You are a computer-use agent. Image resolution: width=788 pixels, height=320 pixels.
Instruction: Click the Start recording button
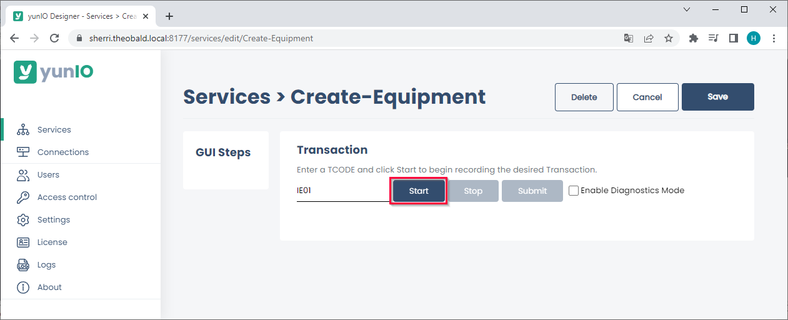[419, 191]
